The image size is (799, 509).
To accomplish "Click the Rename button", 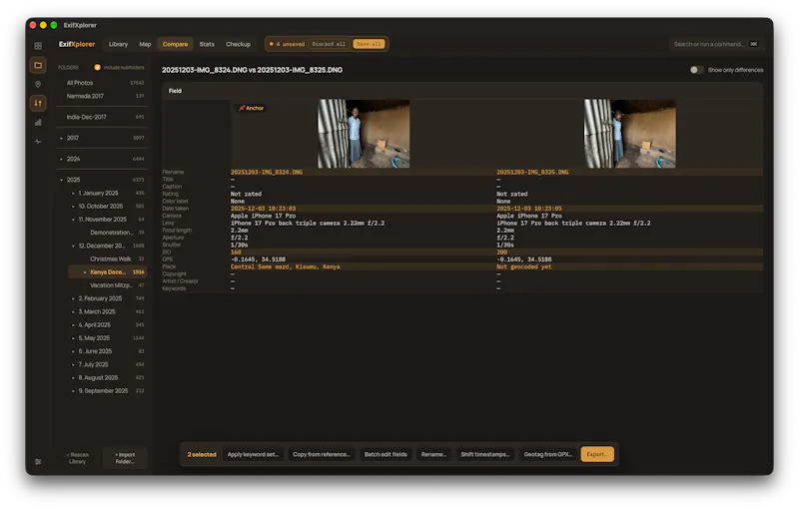I will [x=433, y=454].
